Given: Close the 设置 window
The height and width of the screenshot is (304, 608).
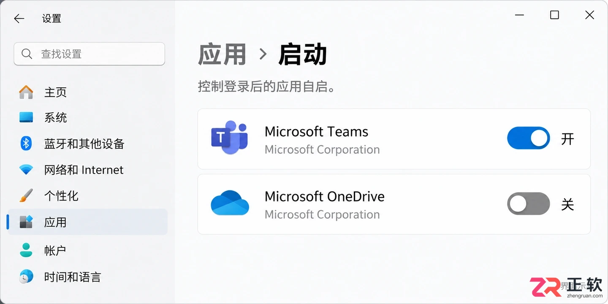Looking at the screenshot, I should (589, 15).
